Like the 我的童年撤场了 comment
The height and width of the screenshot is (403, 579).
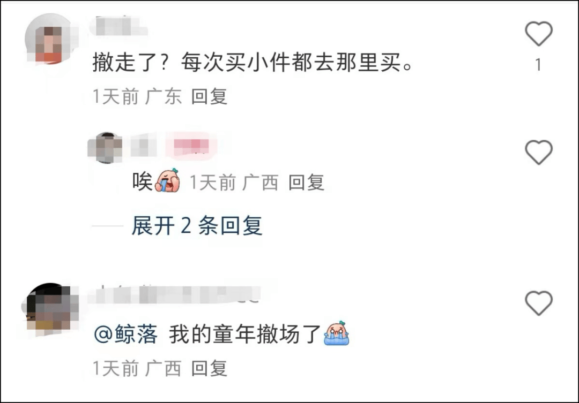(539, 303)
